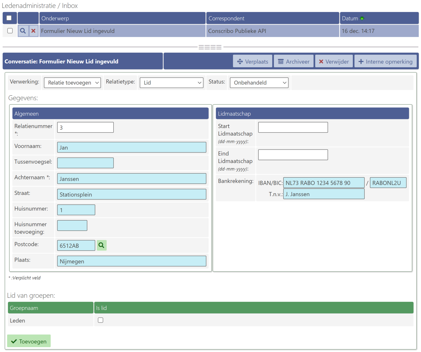This screenshot has width=421, height=352.
Task: Click into the Voornaam field containing Jan
Action: point(132,147)
